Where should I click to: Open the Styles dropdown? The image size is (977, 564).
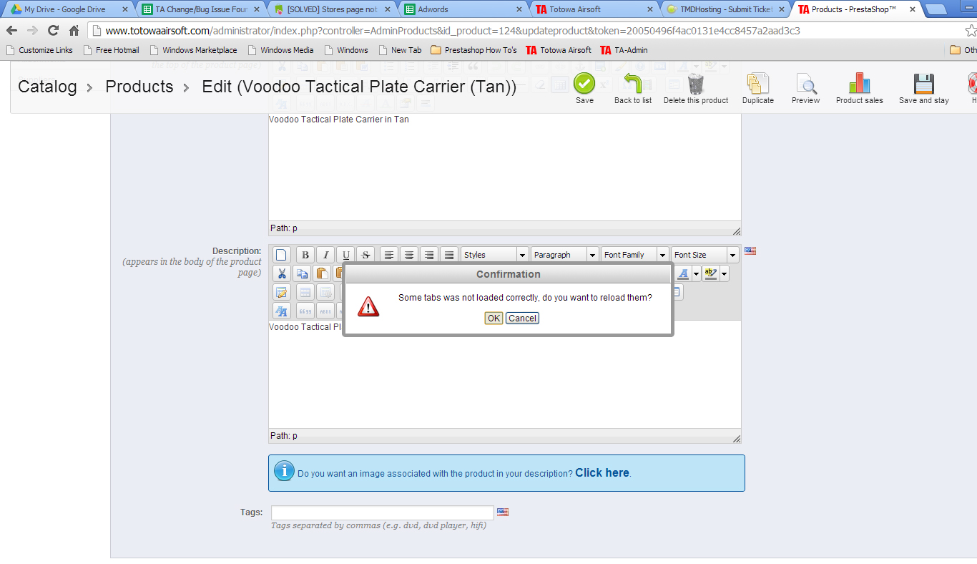[x=495, y=255]
